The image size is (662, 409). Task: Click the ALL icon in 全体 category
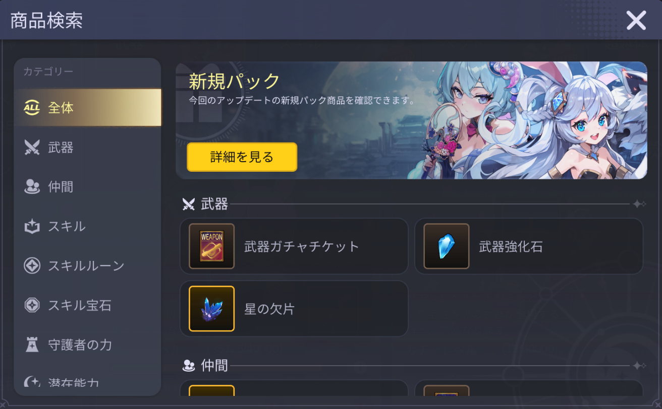(32, 108)
